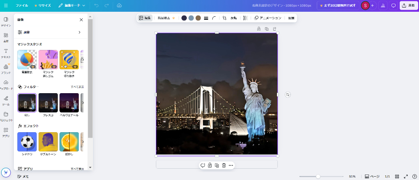Select the brown color swatch

(x=198, y=18)
